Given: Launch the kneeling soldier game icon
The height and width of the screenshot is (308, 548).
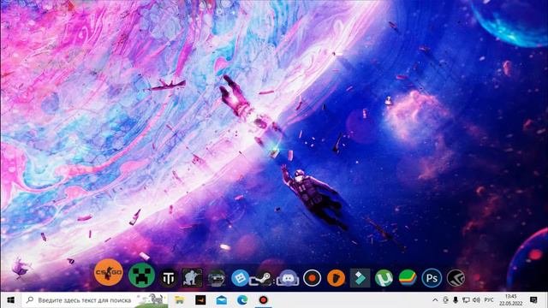Looking at the screenshot, I should coord(192,278).
